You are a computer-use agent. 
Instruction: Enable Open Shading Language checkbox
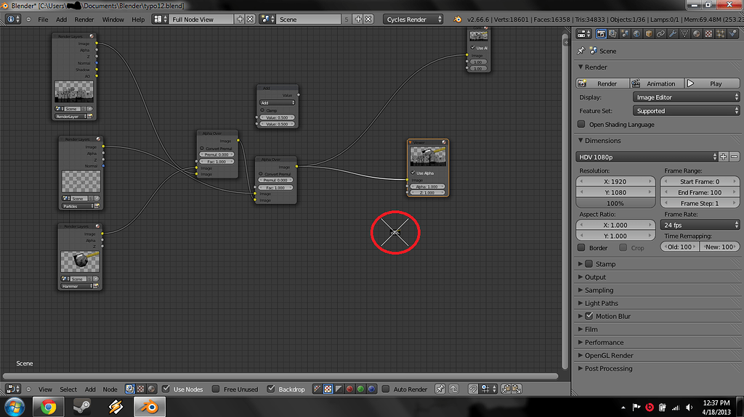point(581,124)
